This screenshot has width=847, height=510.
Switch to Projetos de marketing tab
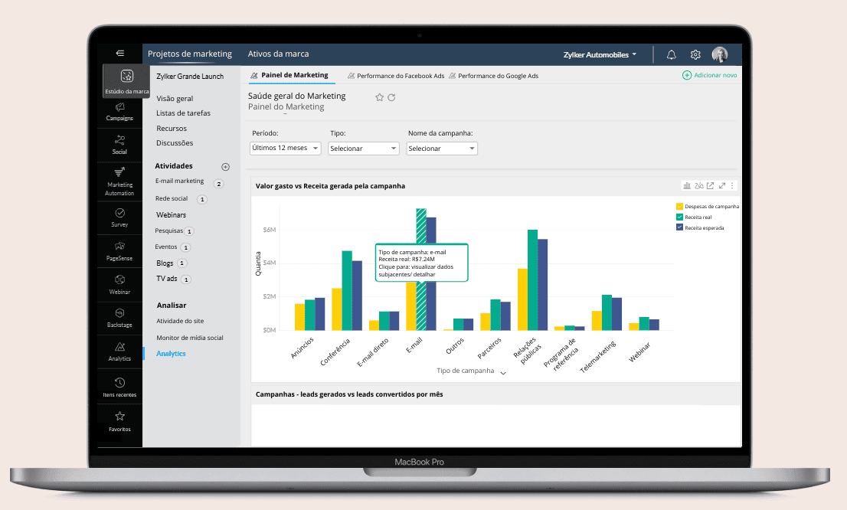190,54
